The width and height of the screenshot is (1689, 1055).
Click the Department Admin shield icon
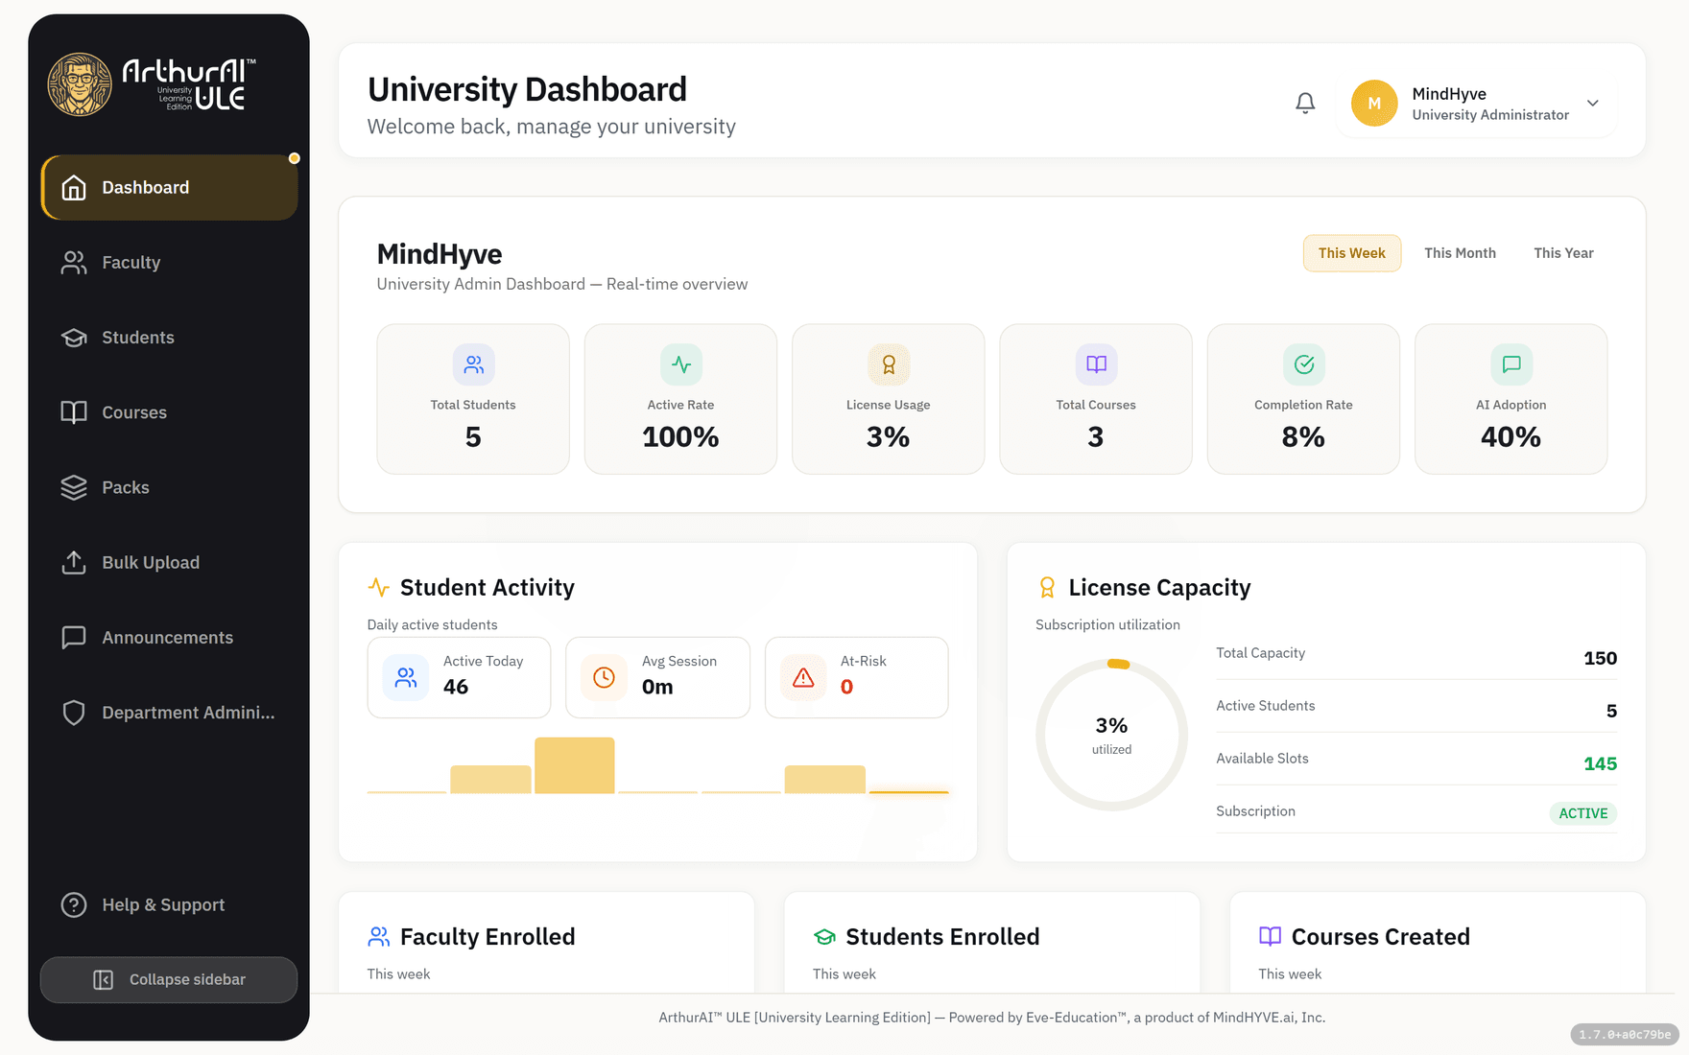pos(74,713)
